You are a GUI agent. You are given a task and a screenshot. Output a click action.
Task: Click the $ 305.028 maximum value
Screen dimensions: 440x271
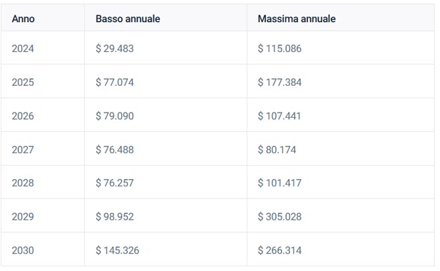click(279, 217)
